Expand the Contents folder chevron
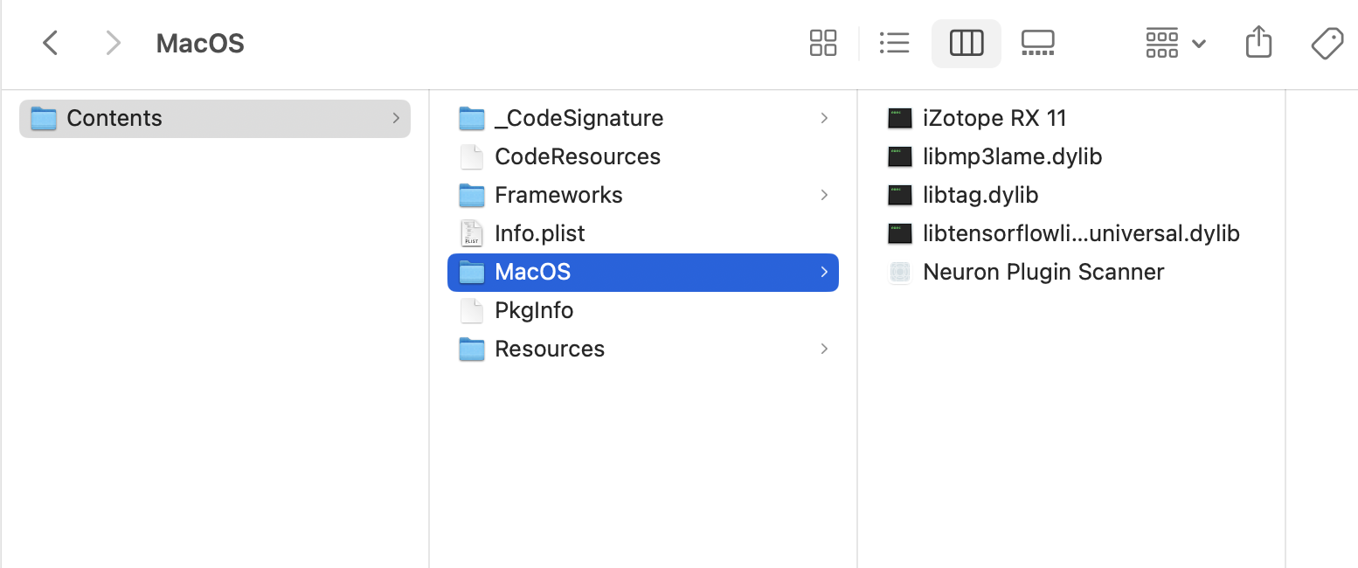The width and height of the screenshot is (1358, 568). 396,118
